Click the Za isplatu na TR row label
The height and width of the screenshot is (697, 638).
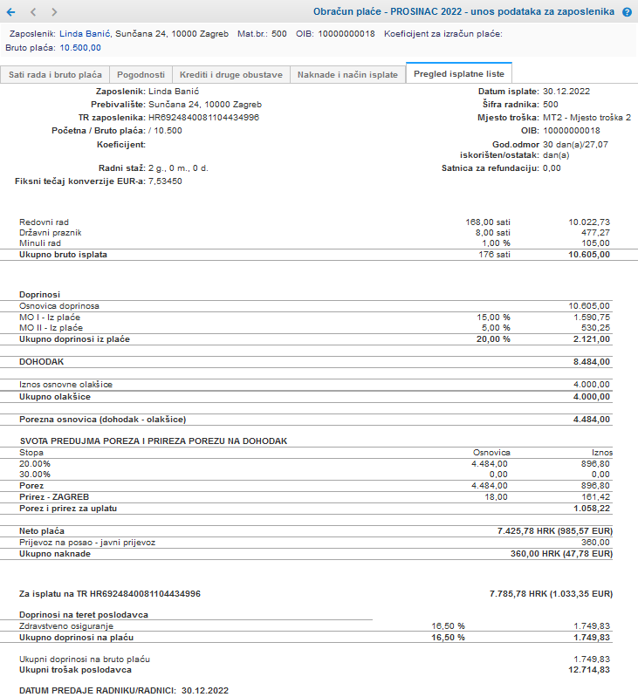(x=110, y=593)
